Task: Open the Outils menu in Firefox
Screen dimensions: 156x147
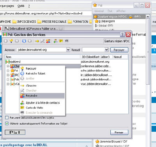Action: (x=21, y=6)
